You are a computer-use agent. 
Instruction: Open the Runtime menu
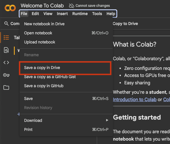[x=80, y=14]
